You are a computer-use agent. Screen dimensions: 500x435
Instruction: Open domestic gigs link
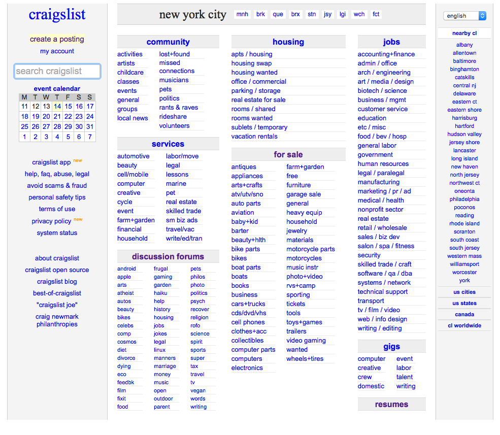tap(371, 386)
